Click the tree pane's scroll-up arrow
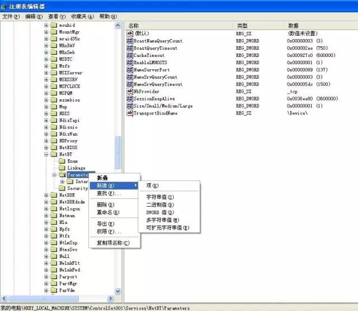Image resolution: width=358 pixels, height=311 pixels. pyautogui.click(x=118, y=26)
